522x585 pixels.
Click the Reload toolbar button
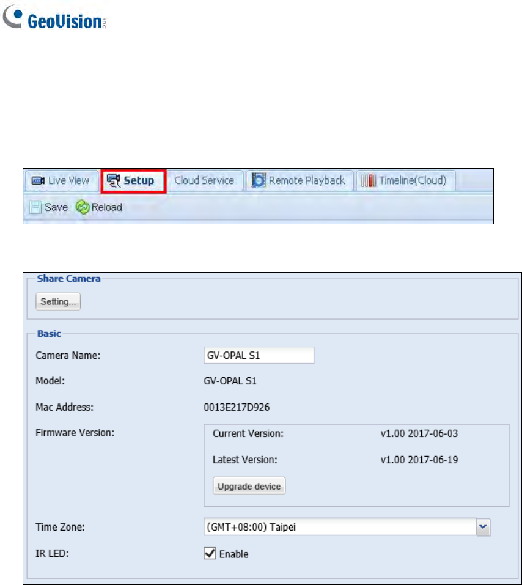coord(99,207)
